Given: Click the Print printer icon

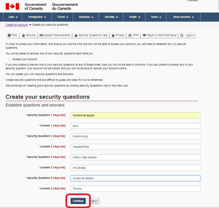Looking at the screenshot, I should (130, 36).
